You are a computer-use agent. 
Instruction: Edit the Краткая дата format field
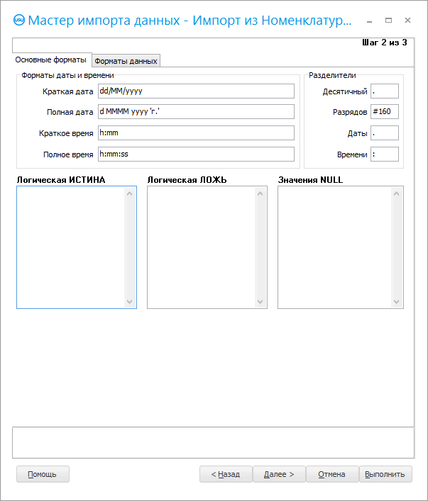point(196,91)
